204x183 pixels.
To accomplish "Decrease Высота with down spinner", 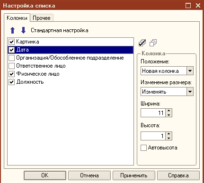I will point(169,138).
